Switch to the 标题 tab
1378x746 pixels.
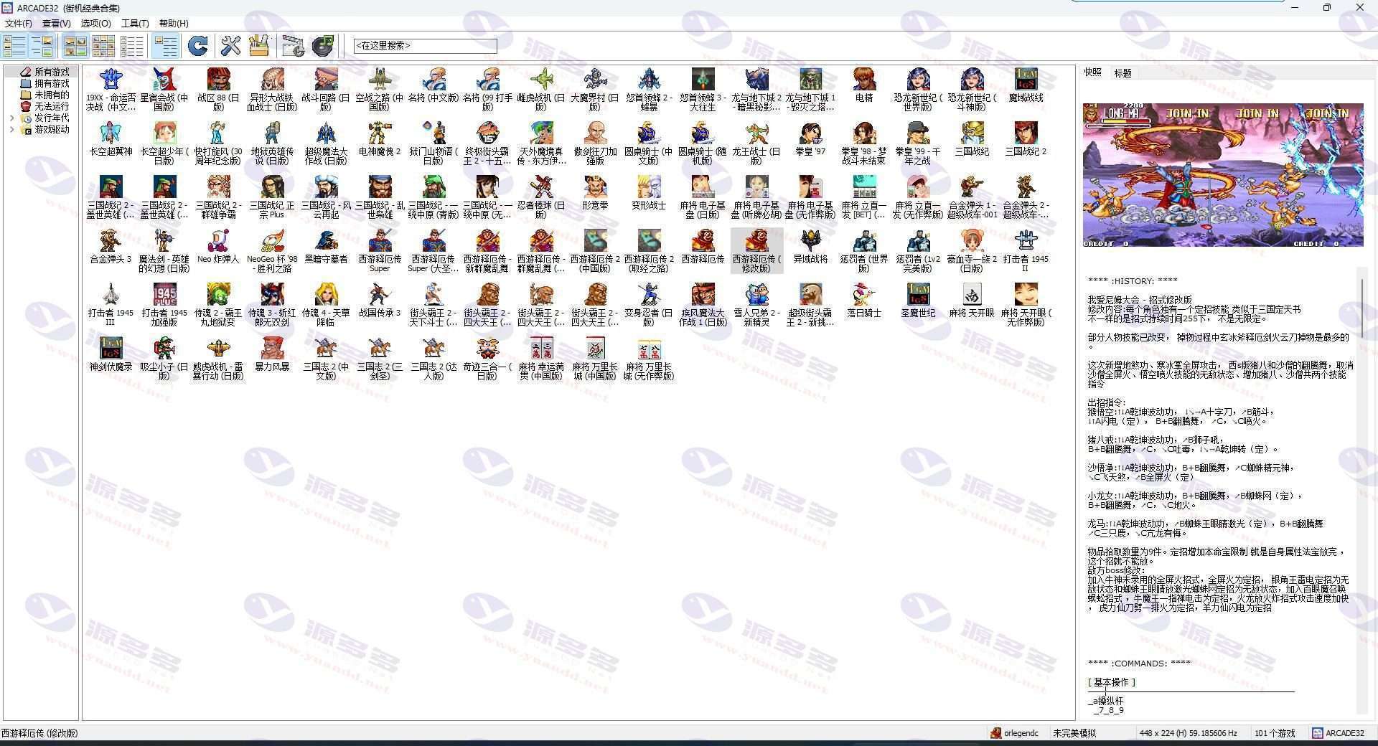[x=1122, y=72]
